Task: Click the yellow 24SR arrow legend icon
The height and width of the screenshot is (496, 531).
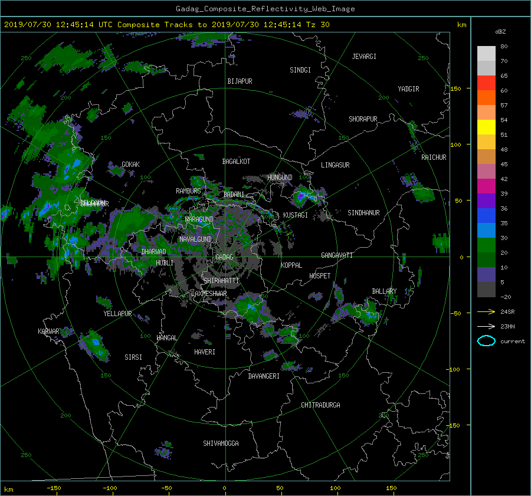Action: [x=486, y=311]
